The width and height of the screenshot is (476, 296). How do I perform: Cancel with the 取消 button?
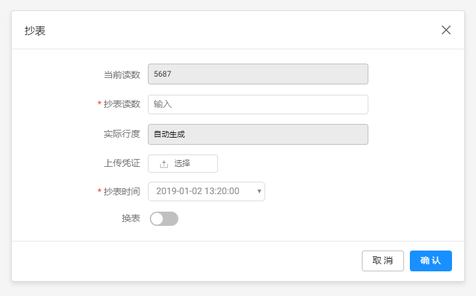(x=383, y=260)
